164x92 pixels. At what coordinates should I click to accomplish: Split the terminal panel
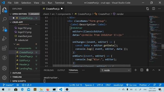tap(142, 70)
